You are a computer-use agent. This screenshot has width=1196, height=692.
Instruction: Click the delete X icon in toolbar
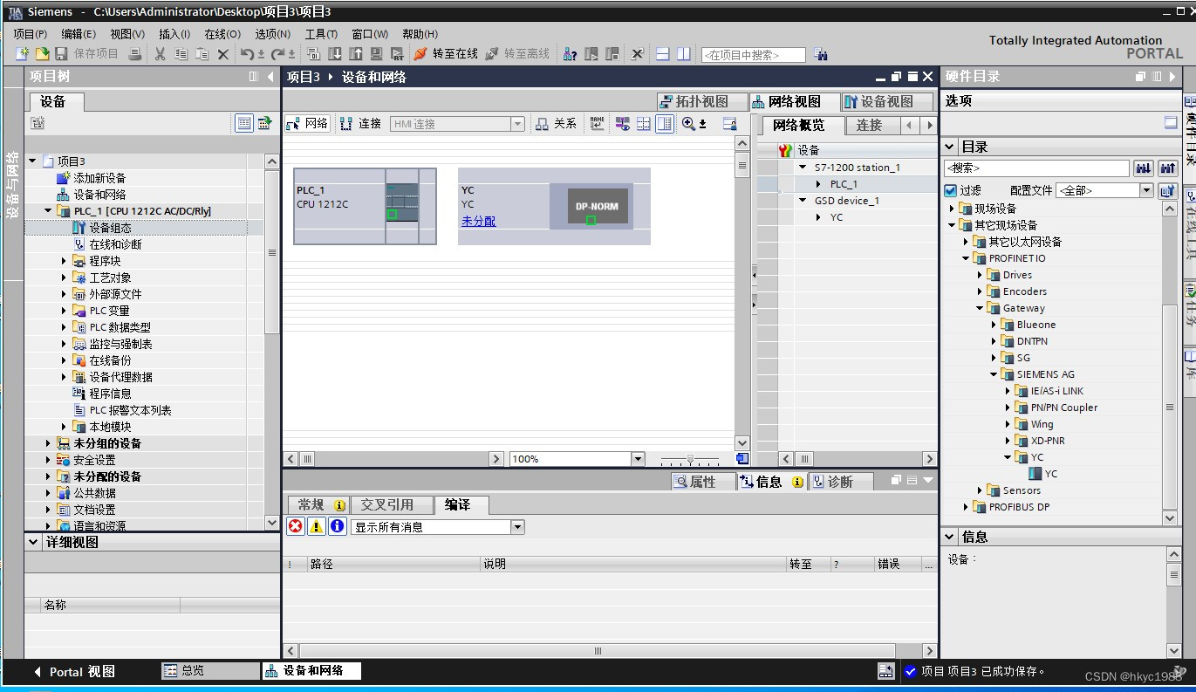point(222,54)
